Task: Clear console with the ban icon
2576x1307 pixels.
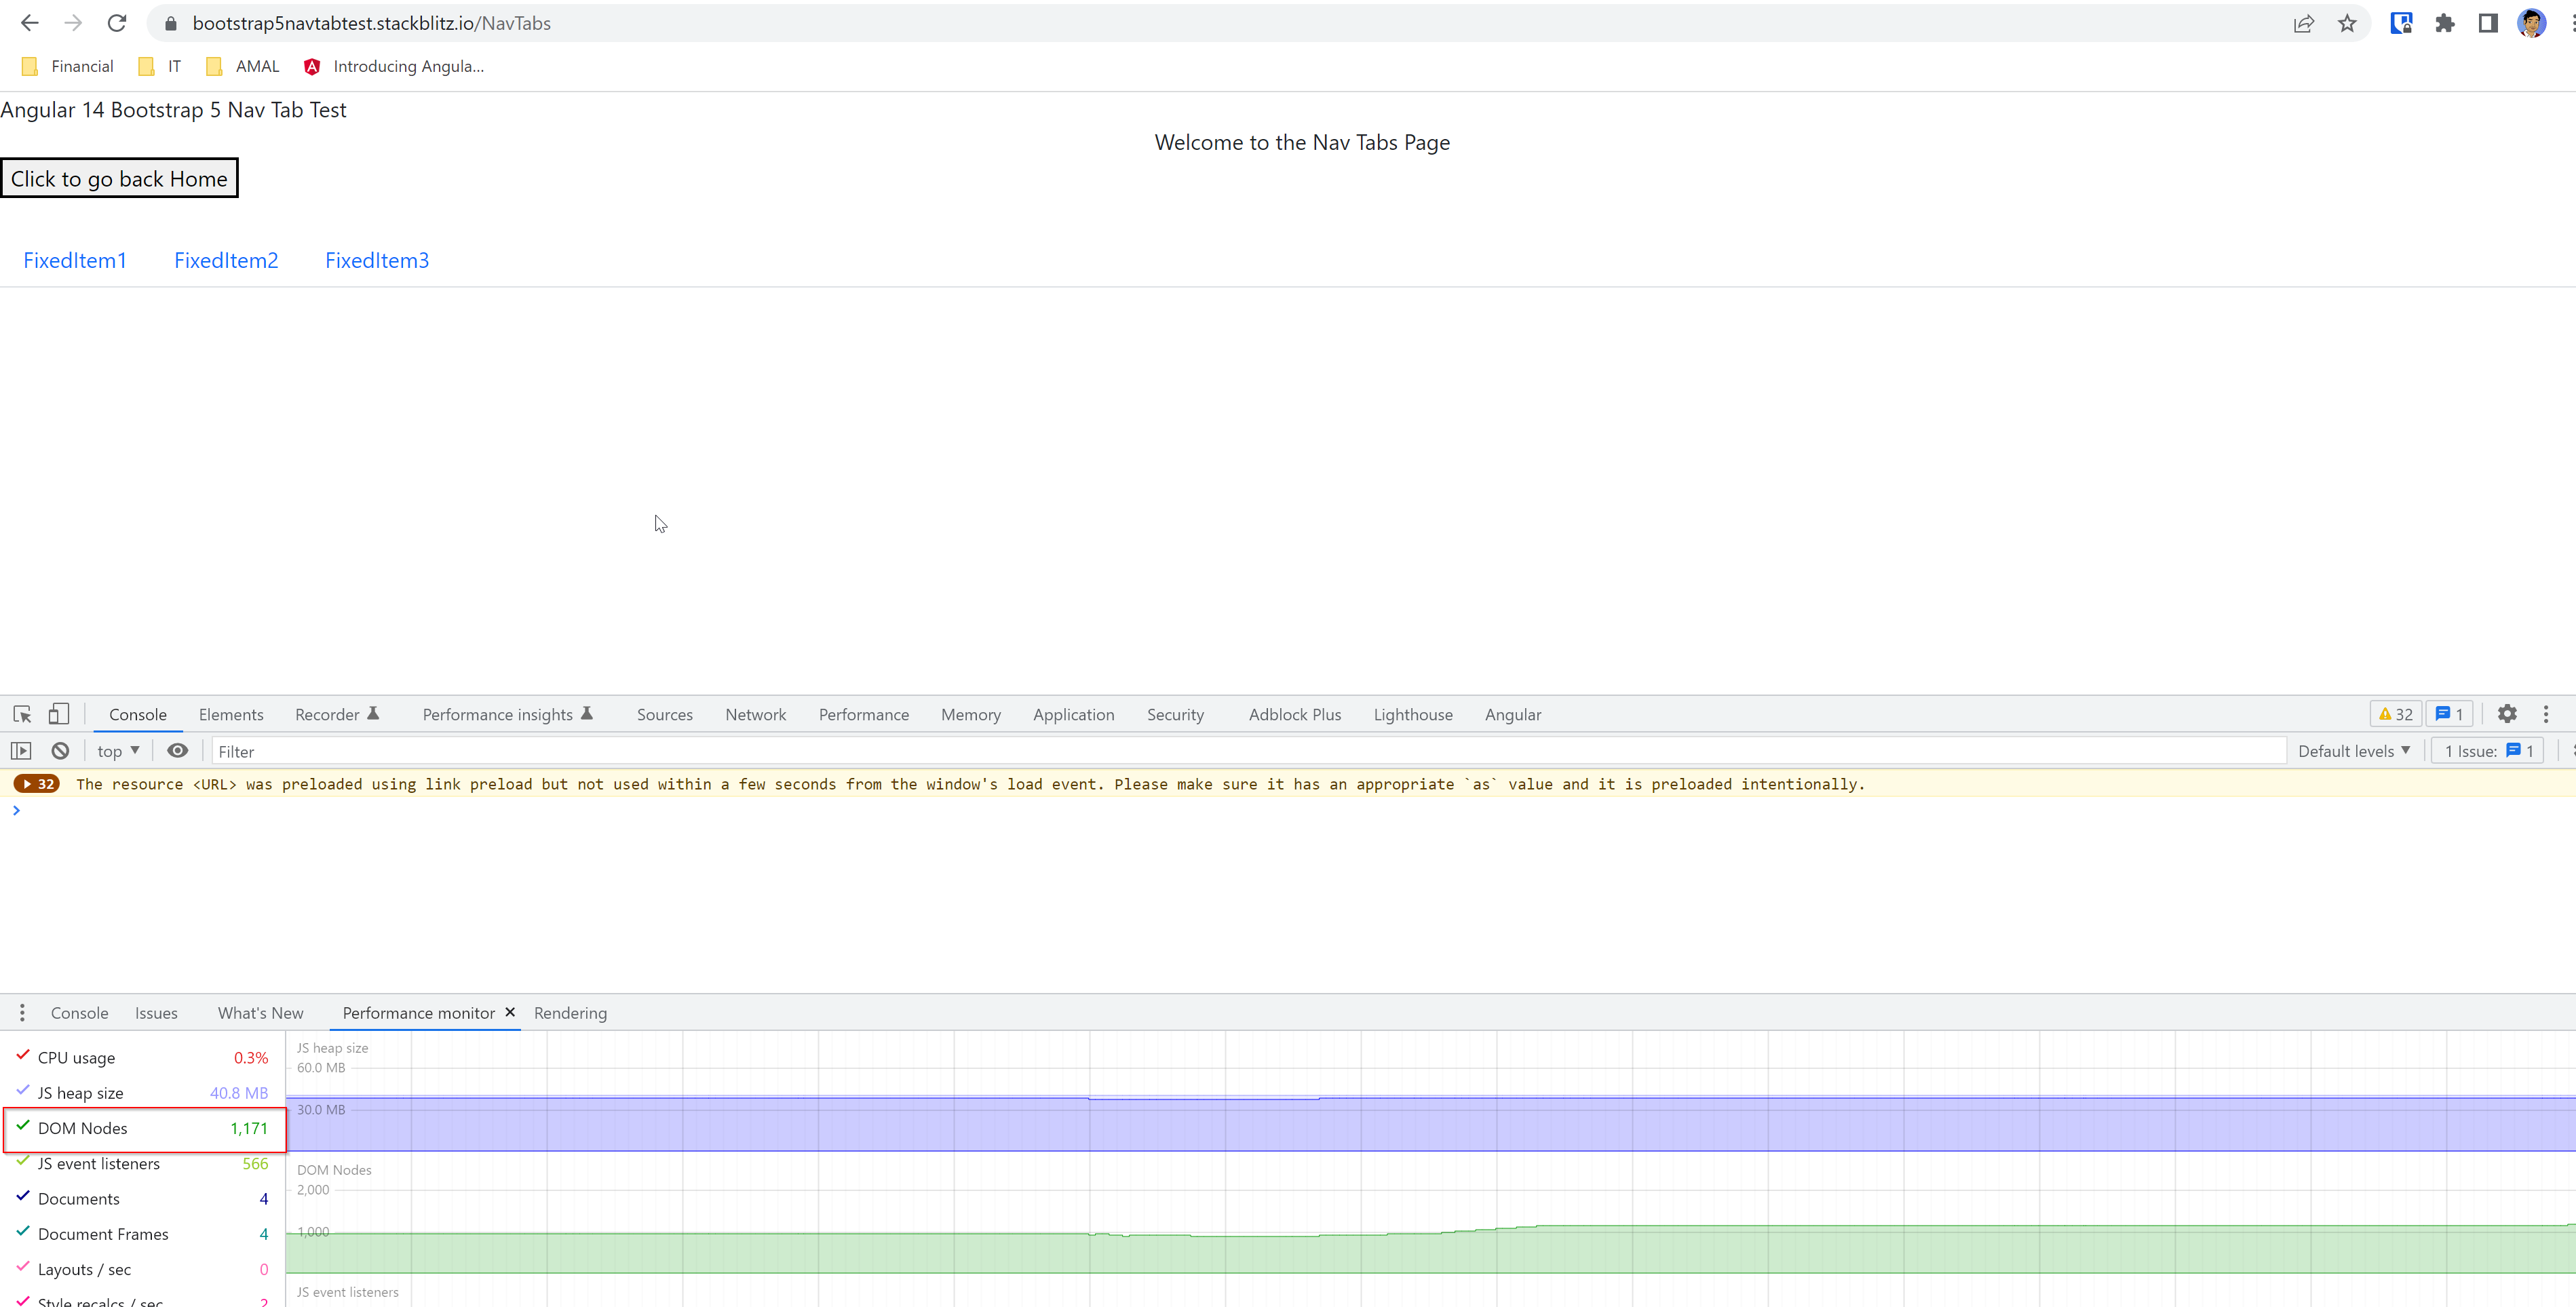Action: (x=60, y=751)
